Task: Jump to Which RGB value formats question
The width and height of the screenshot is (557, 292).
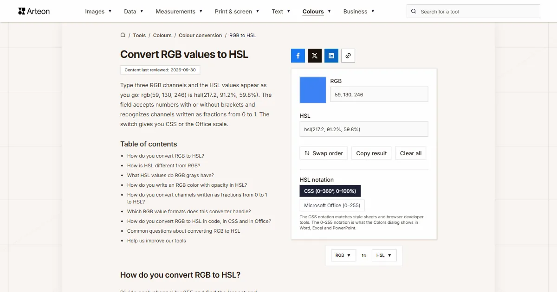Action: pos(189,211)
